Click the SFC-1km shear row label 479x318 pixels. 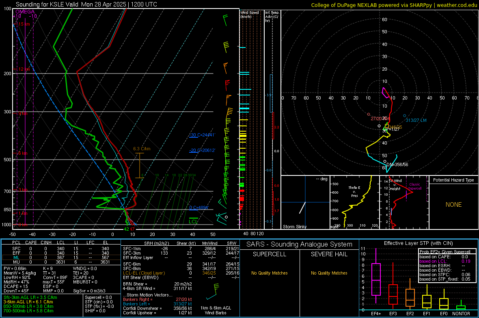coord(132,249)
